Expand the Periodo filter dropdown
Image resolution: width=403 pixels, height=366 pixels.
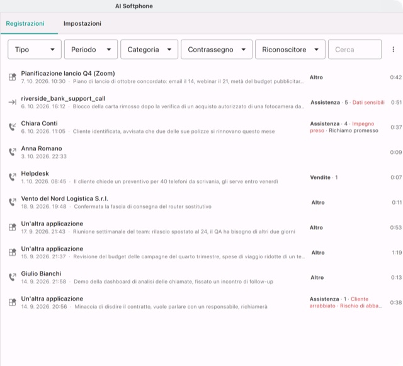[x=91, y=49]
